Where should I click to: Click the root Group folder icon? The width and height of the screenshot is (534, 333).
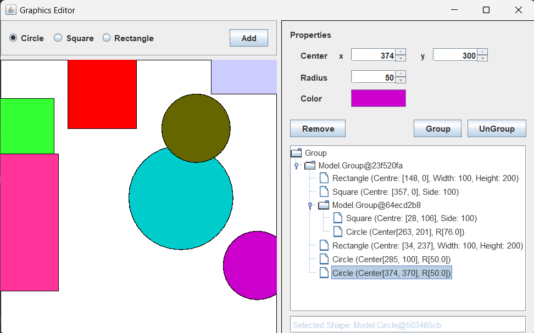[296, 153]
